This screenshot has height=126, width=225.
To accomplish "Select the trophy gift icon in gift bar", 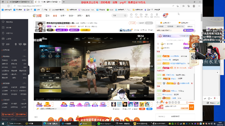I will click(x=47, y=104).
